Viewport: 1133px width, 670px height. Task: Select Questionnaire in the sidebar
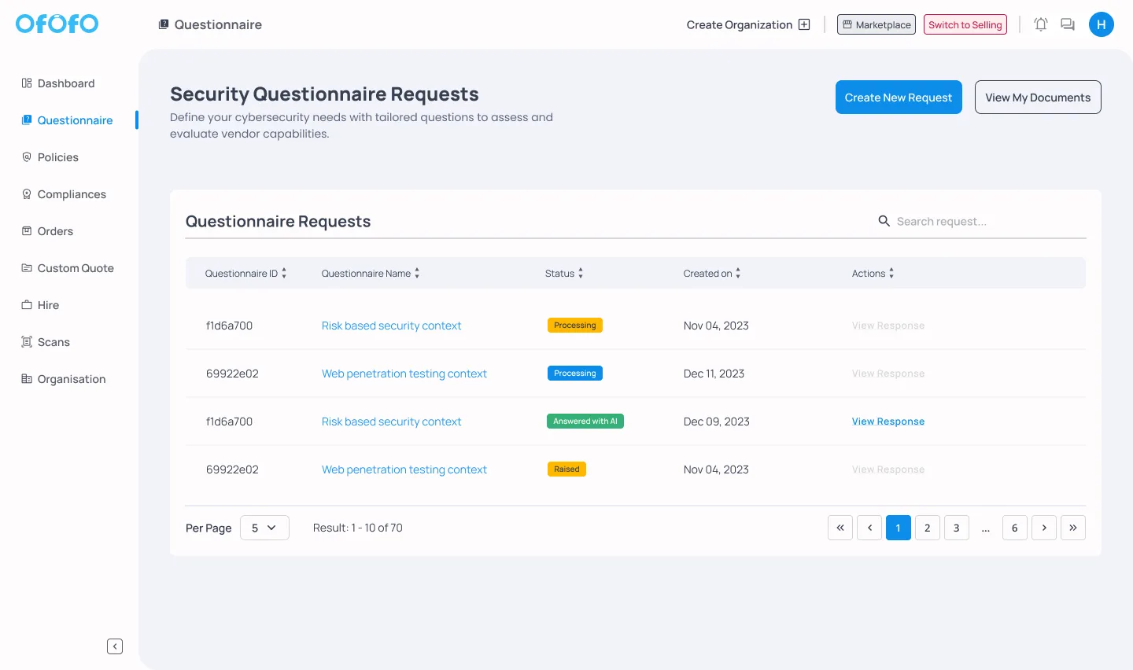pyautogui.click(x=75, y=120)
